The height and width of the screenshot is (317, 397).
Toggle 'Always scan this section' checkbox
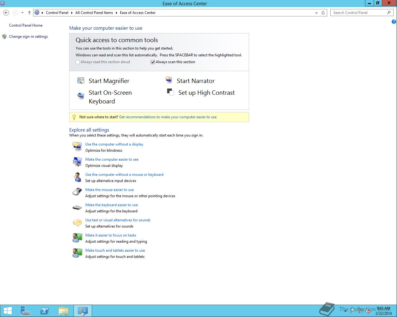tap(153, 62)
